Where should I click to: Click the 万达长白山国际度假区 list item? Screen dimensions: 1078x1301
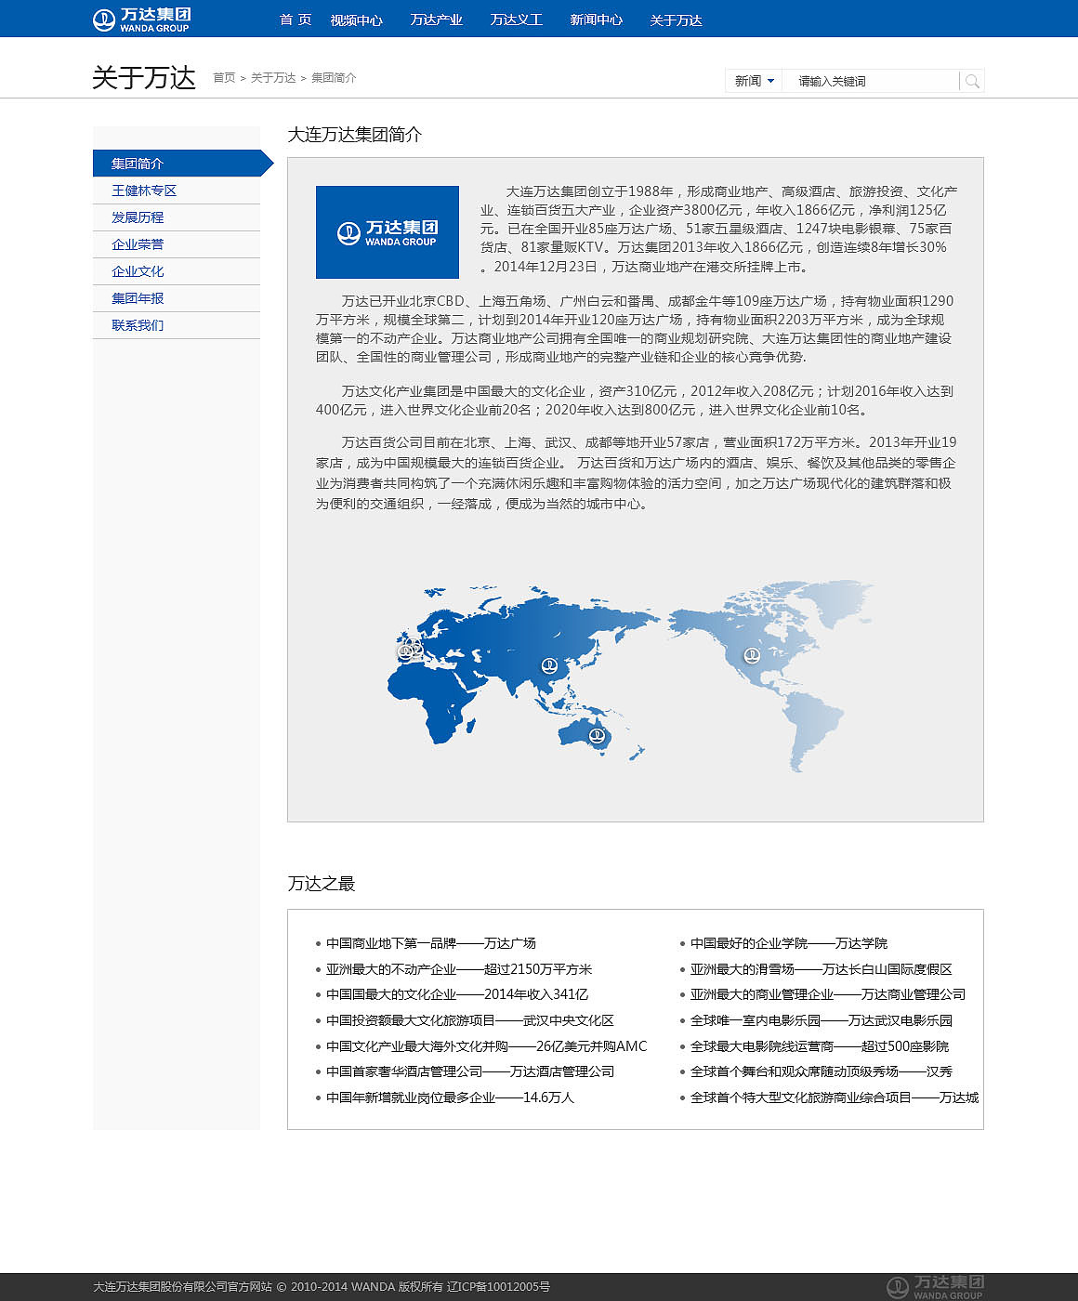pos(821,969)
